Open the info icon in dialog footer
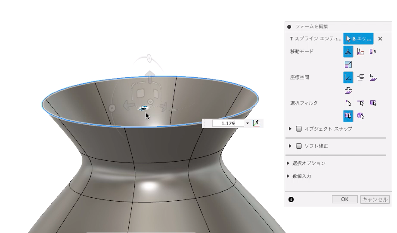This screenshot has height=233, width=397. coord(291,199)
